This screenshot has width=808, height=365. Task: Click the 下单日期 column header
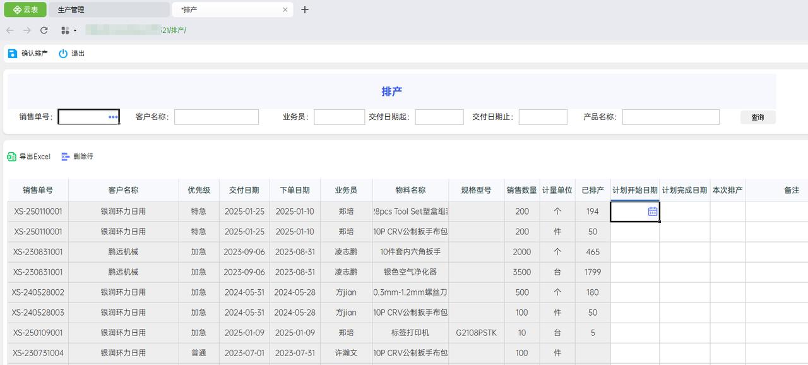[295, 190]
